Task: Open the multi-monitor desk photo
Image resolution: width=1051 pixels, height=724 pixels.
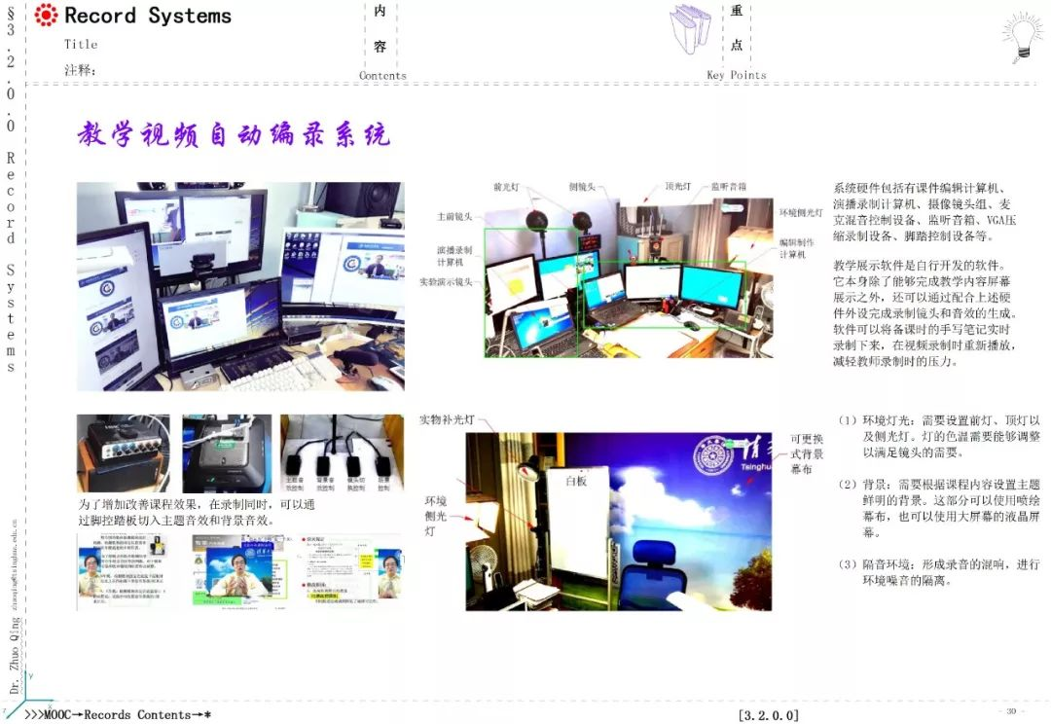Action: (x=240, y=286)
